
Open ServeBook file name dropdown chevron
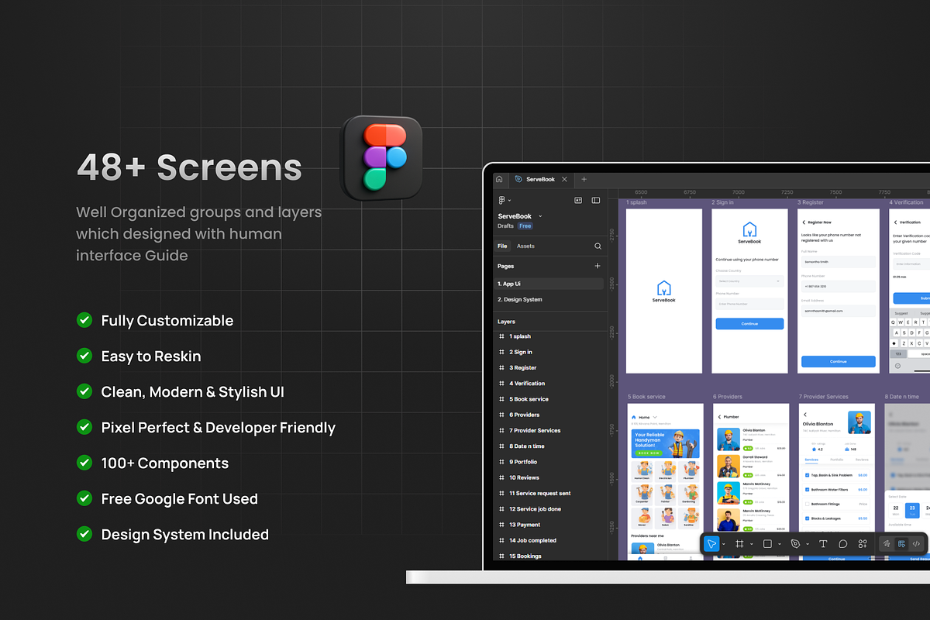click(540, 216)
